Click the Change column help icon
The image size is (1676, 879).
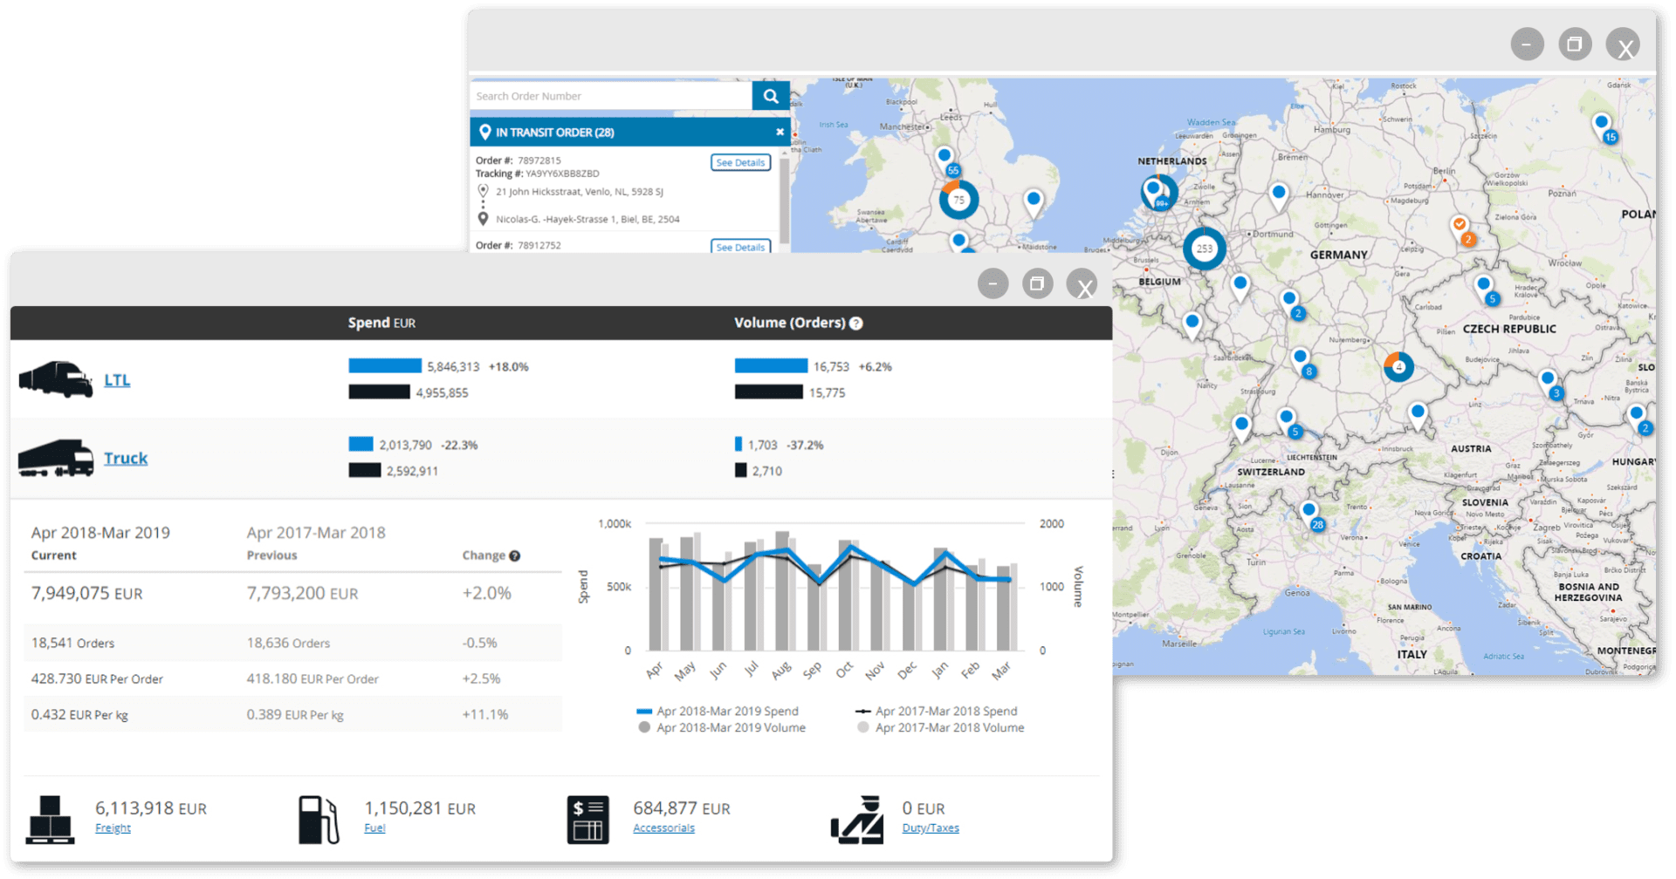(x=515, y=556)
